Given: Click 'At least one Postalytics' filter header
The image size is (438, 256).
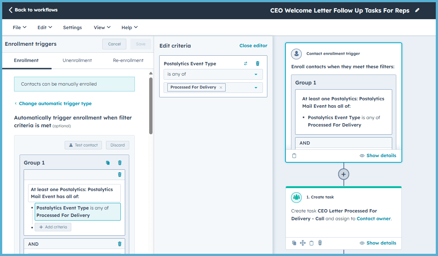Looking at the screenshot, I should point(74,193).
